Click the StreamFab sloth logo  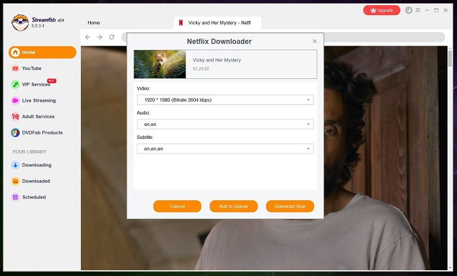(20, 22)
